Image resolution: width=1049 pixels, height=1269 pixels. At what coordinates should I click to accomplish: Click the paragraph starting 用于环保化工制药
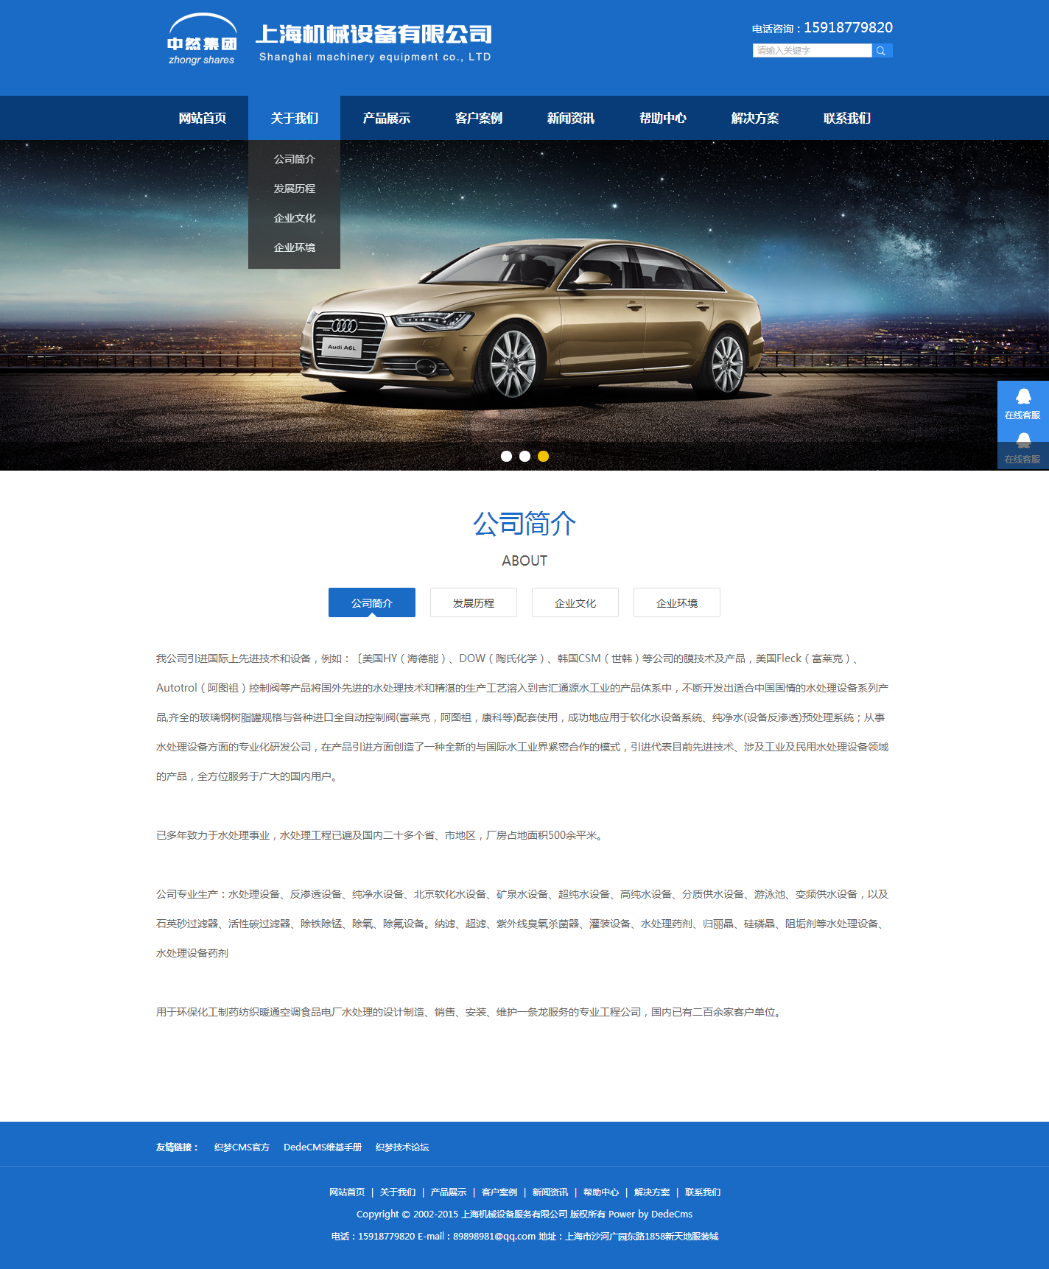pos(470,1012)
